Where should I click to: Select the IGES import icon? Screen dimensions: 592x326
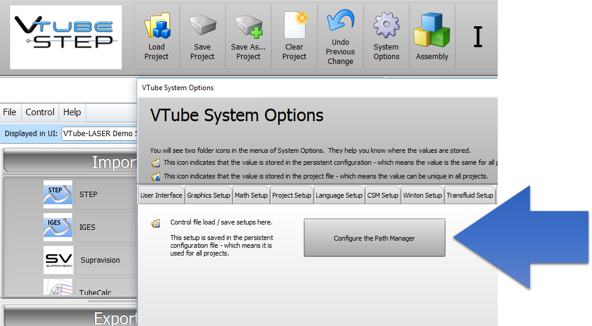coord(58,227)
